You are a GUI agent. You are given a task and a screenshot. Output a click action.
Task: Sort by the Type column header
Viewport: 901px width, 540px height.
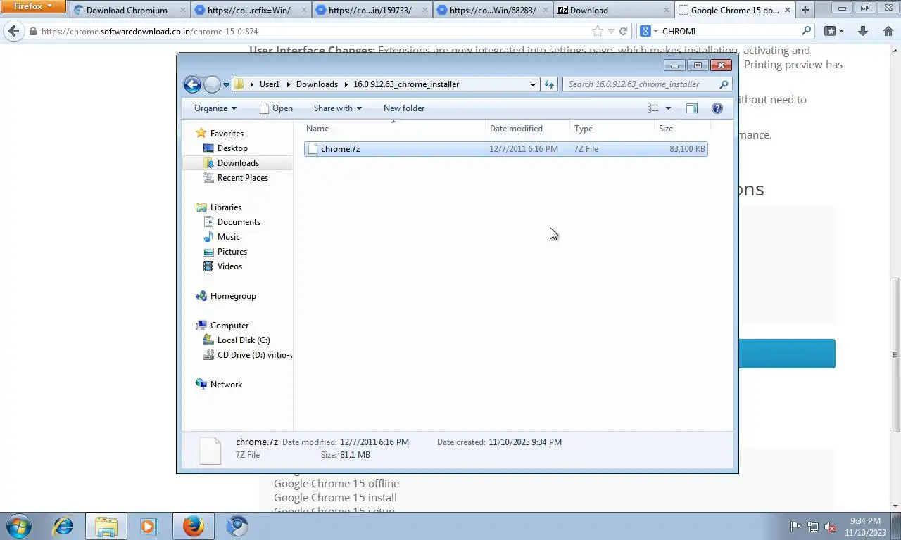(x=612, y=129)
